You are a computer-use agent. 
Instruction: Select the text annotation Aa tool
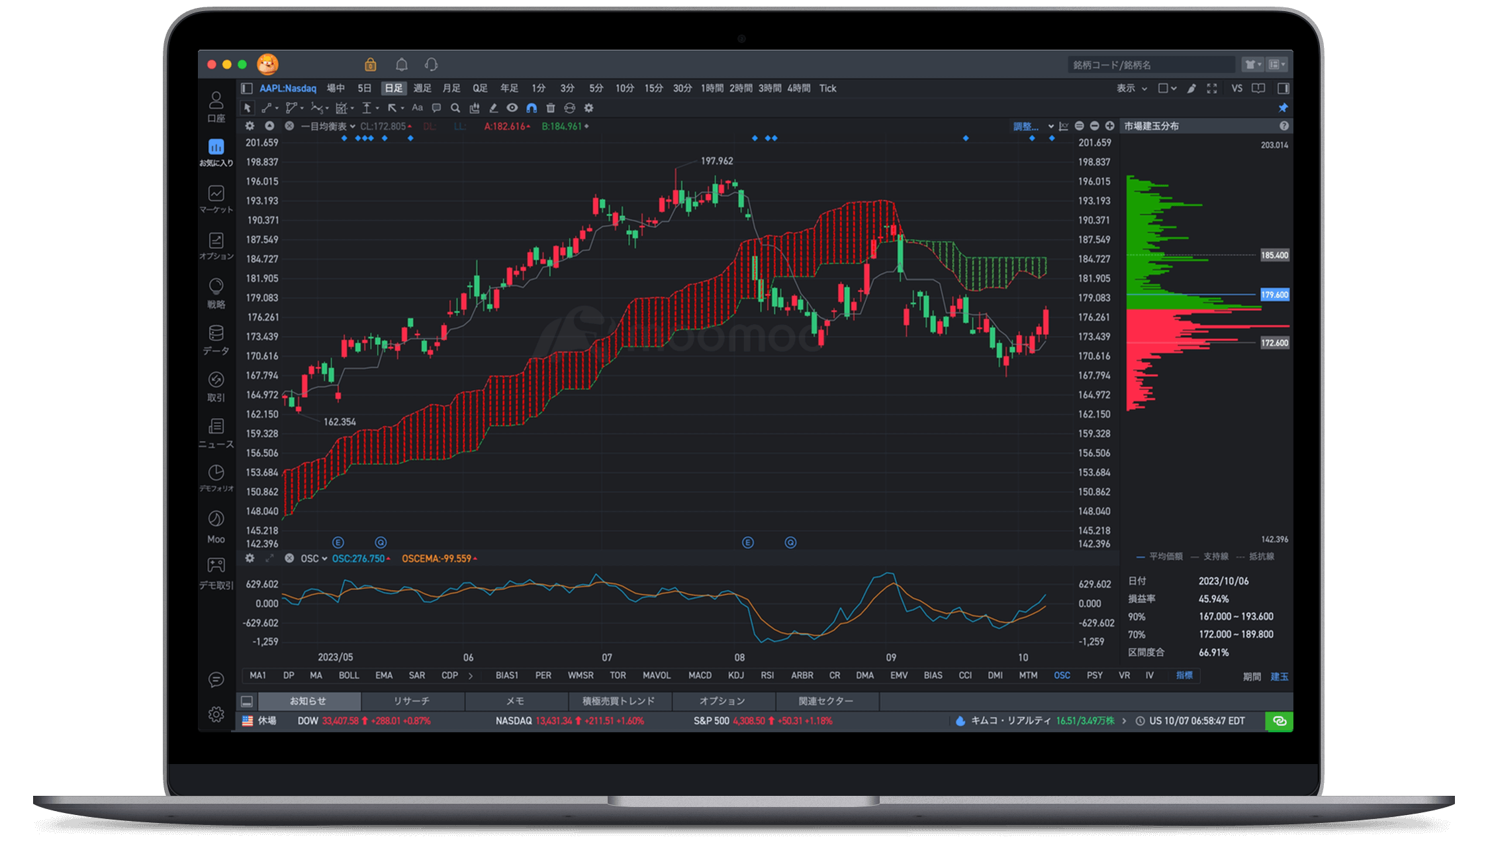tap(417, 108)
